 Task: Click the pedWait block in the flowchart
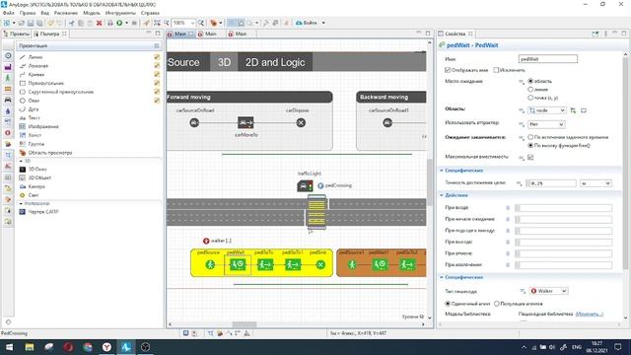(238, 264)
